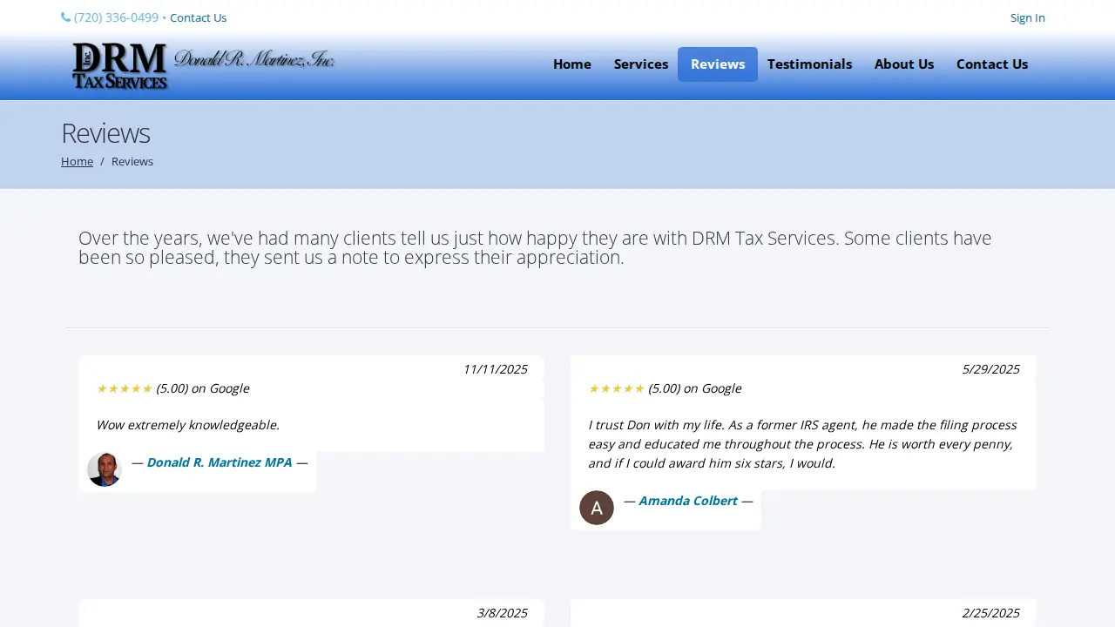Select the Reviews menu tab

pyautogui.click(x=718, y=64)
